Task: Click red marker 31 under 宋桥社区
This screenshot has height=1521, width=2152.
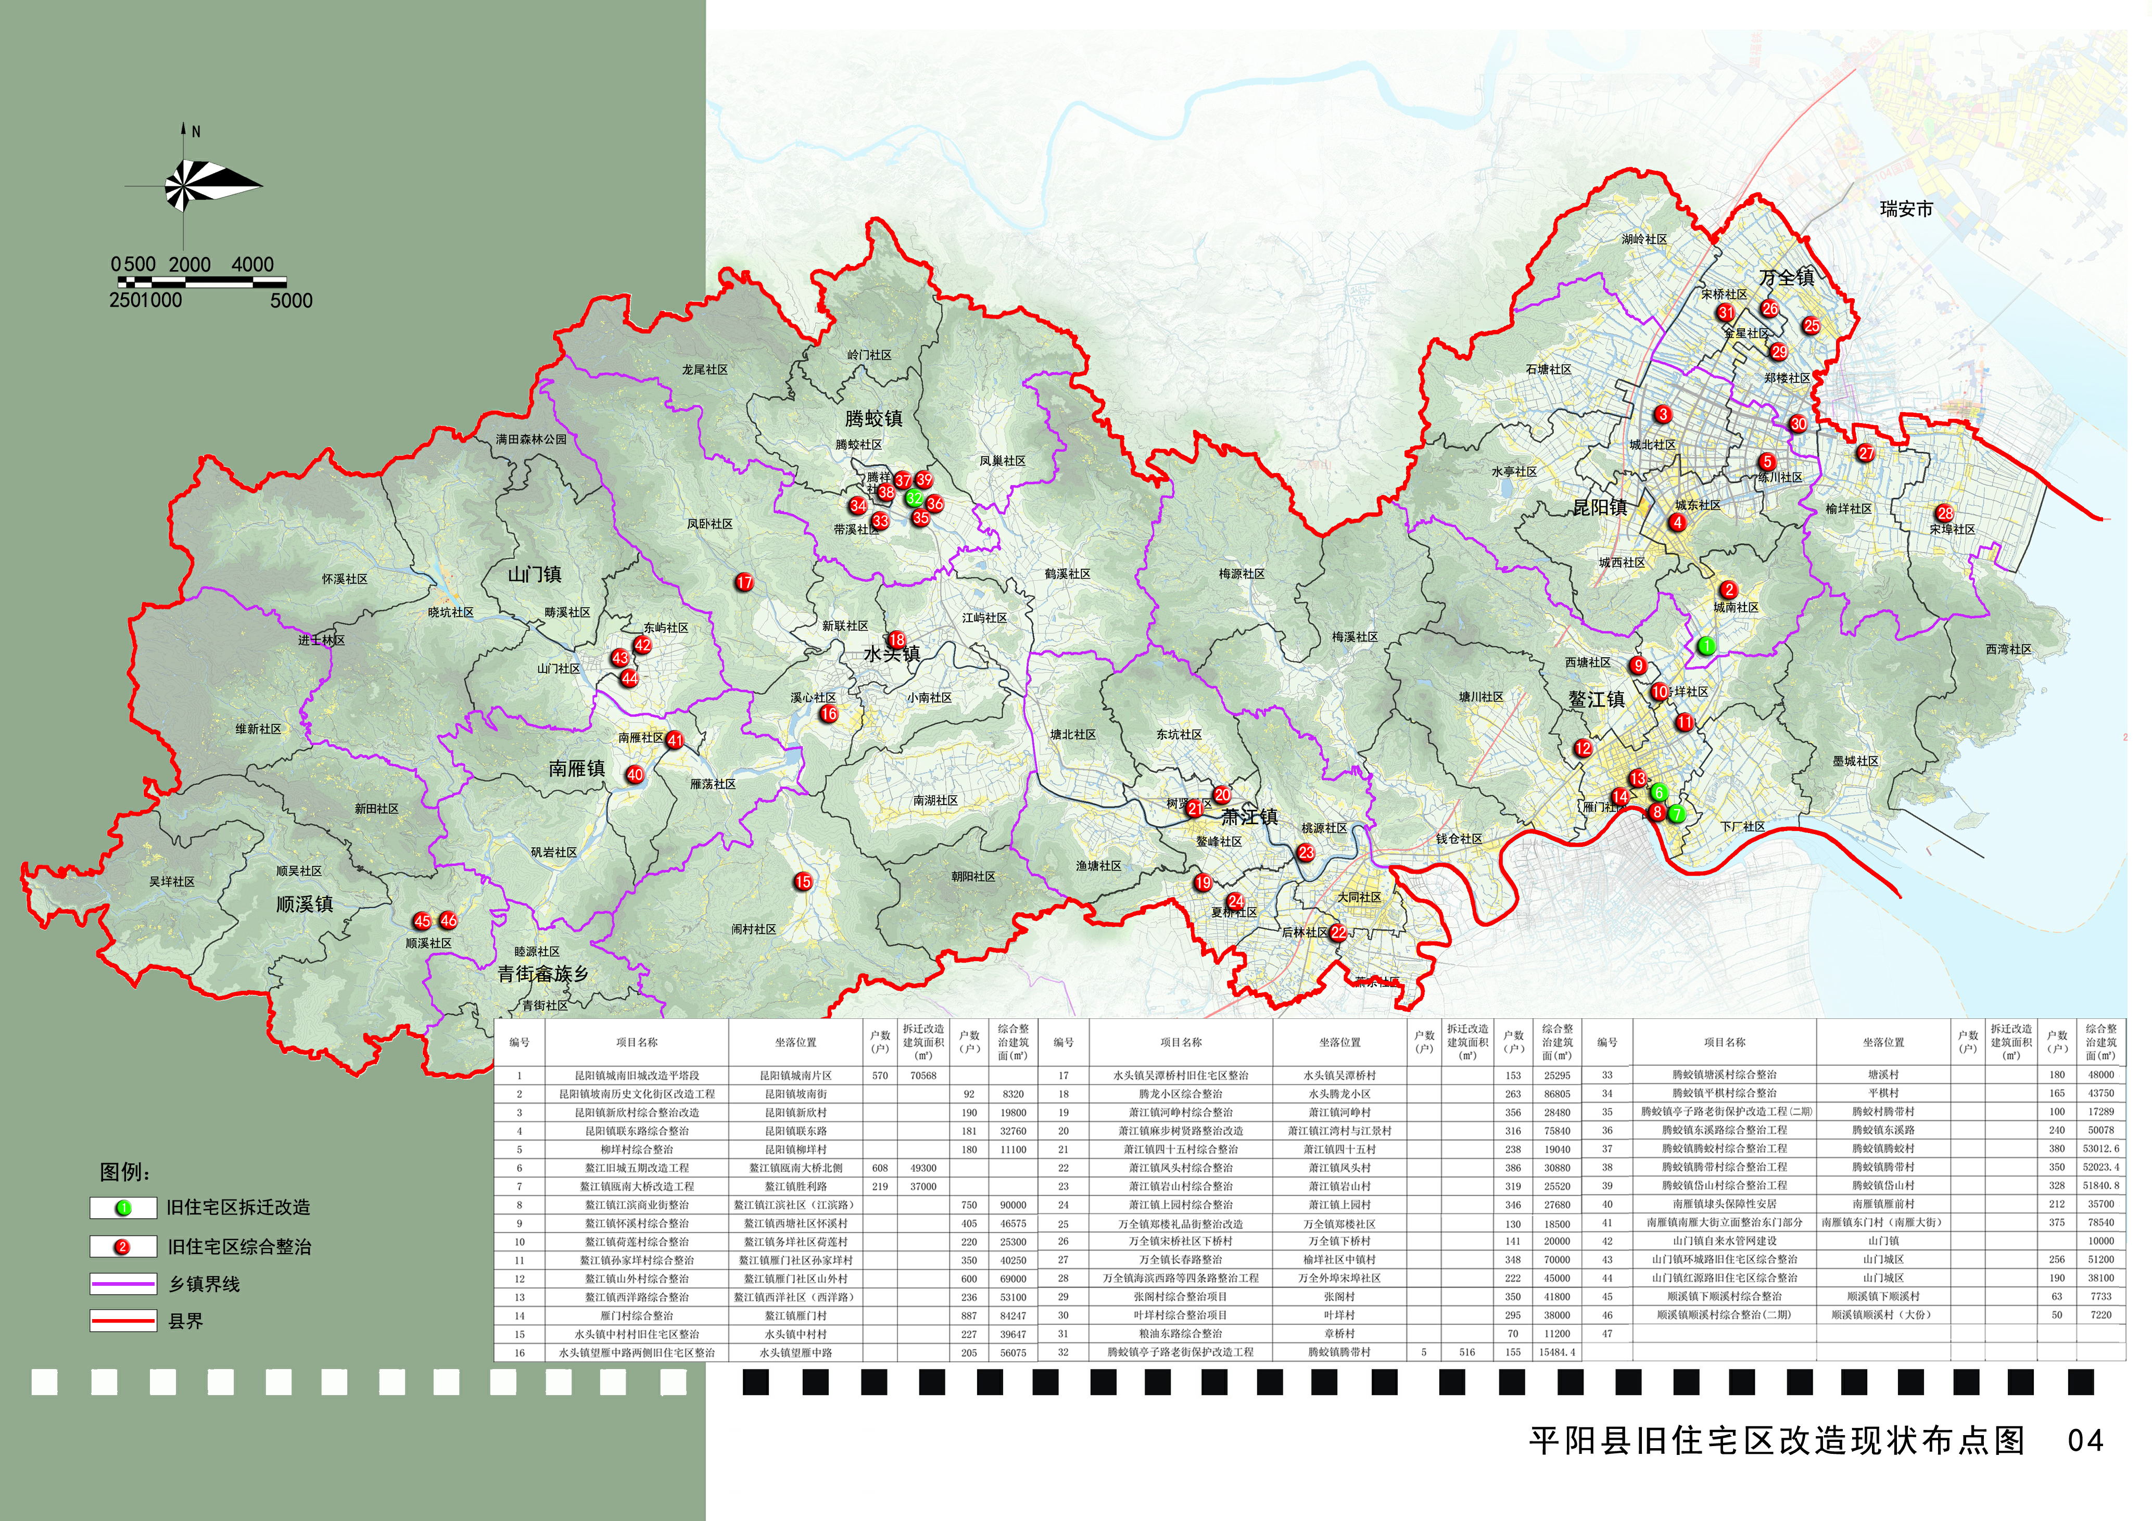Action: [x=1726, y=312]
